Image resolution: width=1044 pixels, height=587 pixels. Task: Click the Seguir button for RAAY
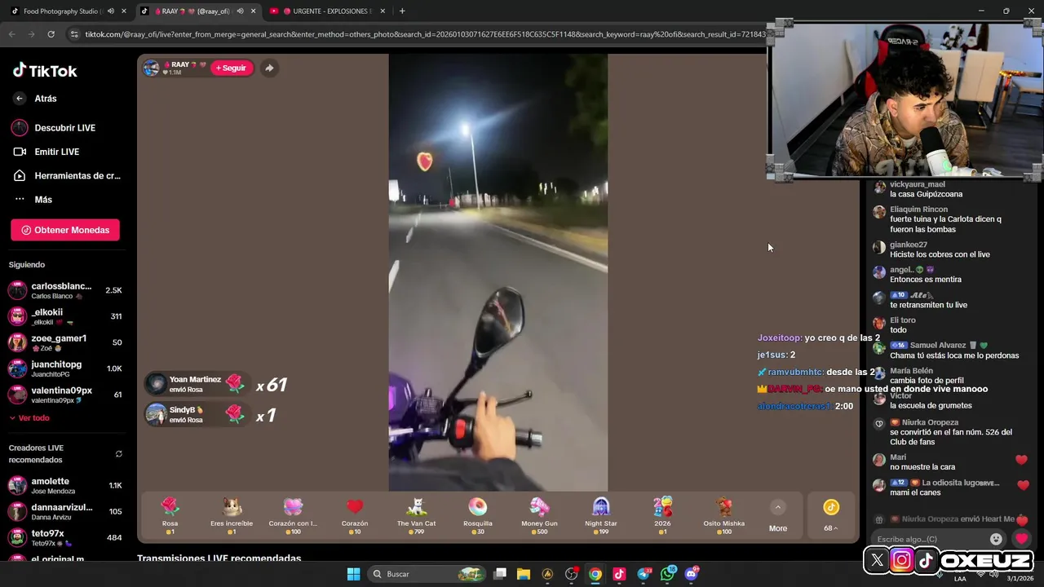tap(232, 68)
